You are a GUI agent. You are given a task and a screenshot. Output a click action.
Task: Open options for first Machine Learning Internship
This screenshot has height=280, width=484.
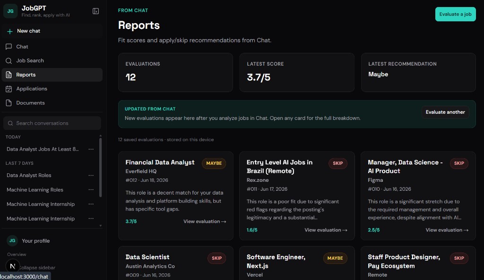pyautogui.click(x=91, y=204)
